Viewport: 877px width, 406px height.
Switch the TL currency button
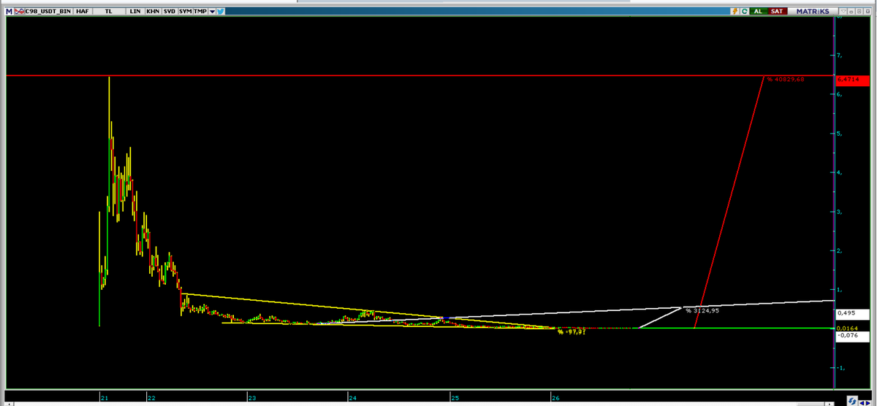(108, 12)
